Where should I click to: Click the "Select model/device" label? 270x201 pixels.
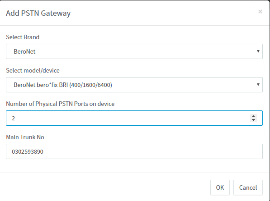coord(33,70)
